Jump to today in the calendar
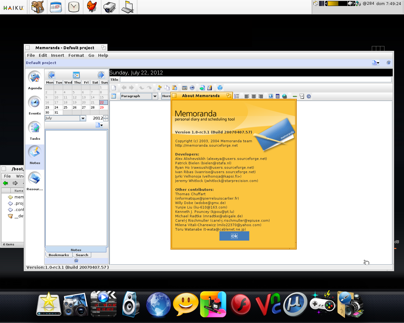The image size is (404, 323). coord(76,75)
